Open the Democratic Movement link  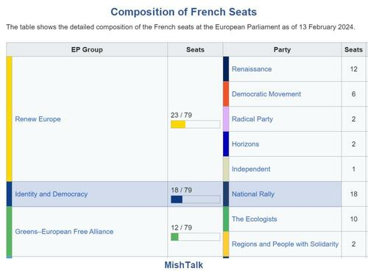[266, 94]
